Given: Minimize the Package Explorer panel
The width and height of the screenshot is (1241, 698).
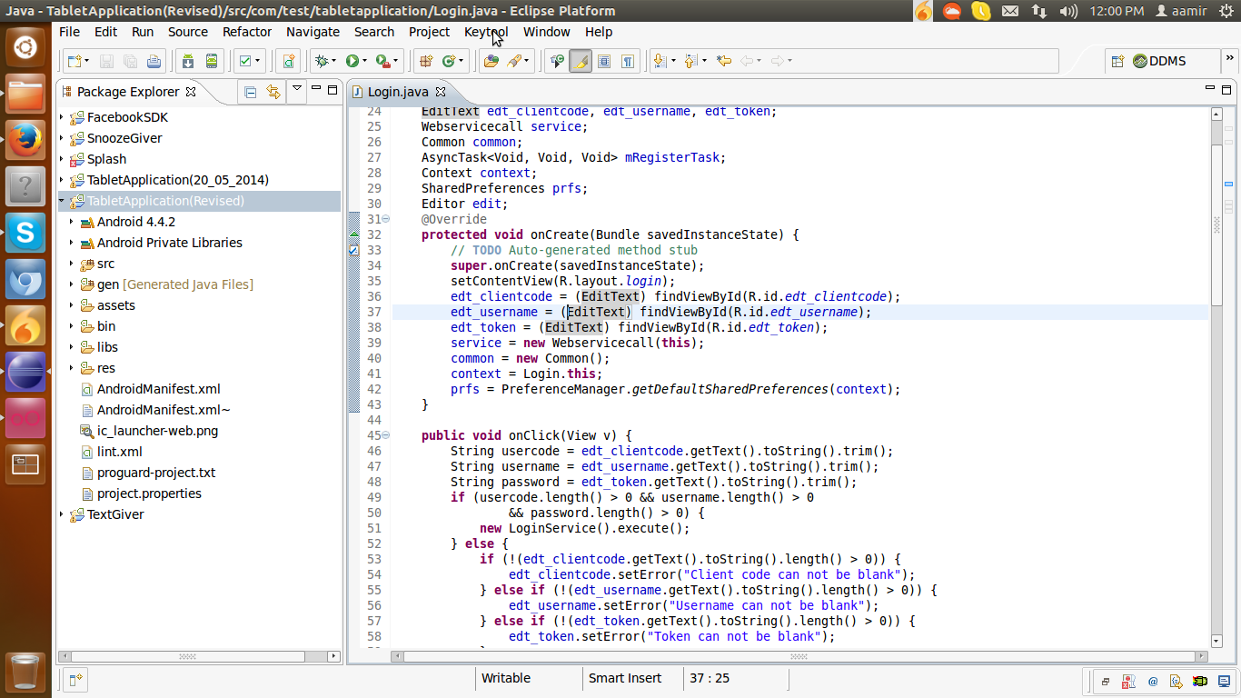Looking at the screenshot, I should [316, 89].
